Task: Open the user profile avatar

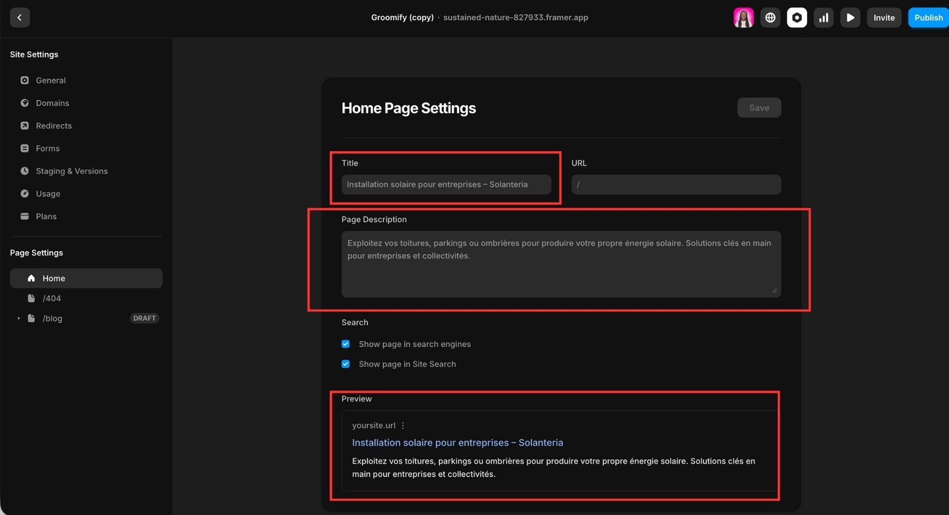Action: (x=743, y=18)
